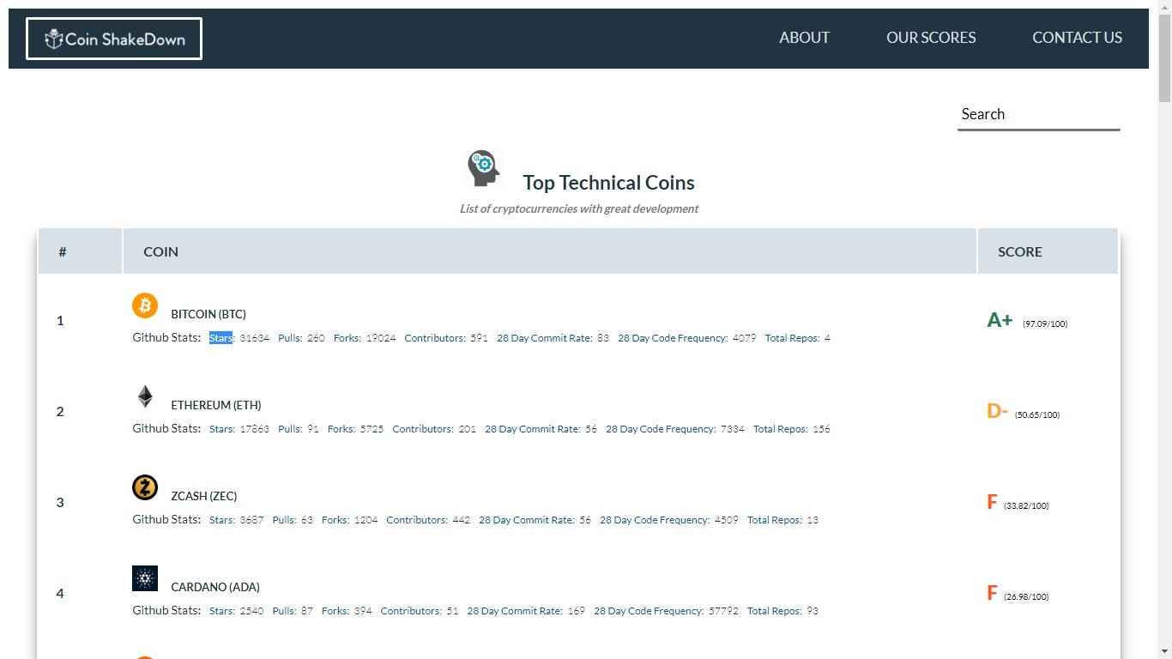This screenshot has height=659, width=1172.
Task: Click the Ethereum coin logo
Action: [x=145, y=396]
